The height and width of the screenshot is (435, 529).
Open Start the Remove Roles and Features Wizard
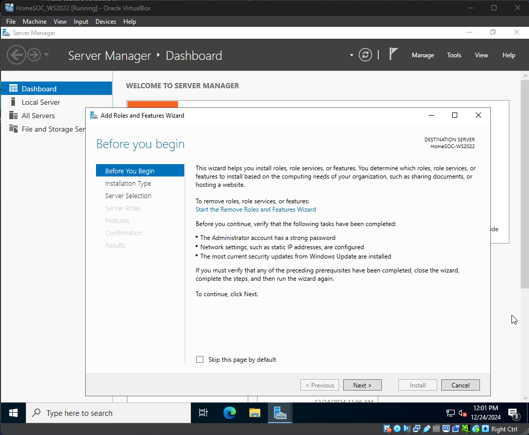tap(255, 210)
